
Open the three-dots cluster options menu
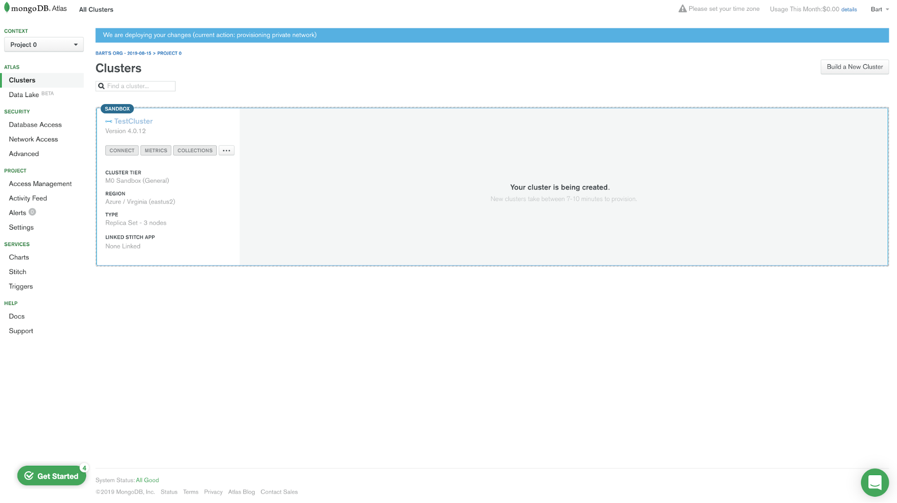(x=227, y=150)
